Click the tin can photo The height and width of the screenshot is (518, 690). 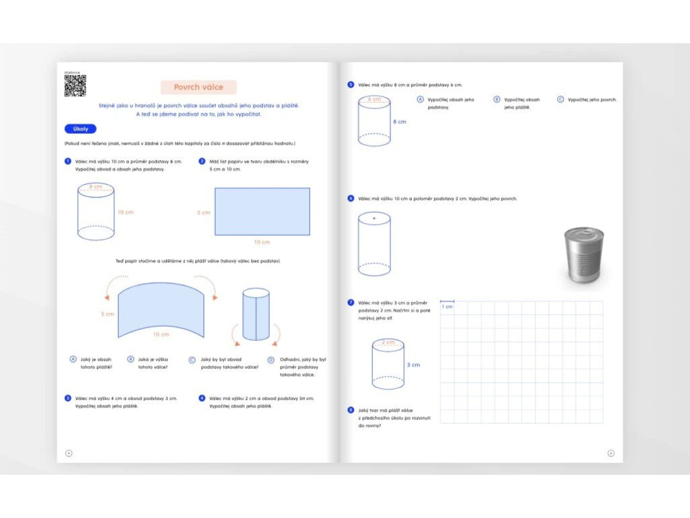click(x=584, y=255)
